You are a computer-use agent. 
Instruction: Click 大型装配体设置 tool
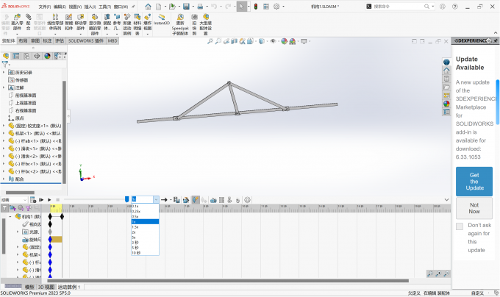point(206,24)
